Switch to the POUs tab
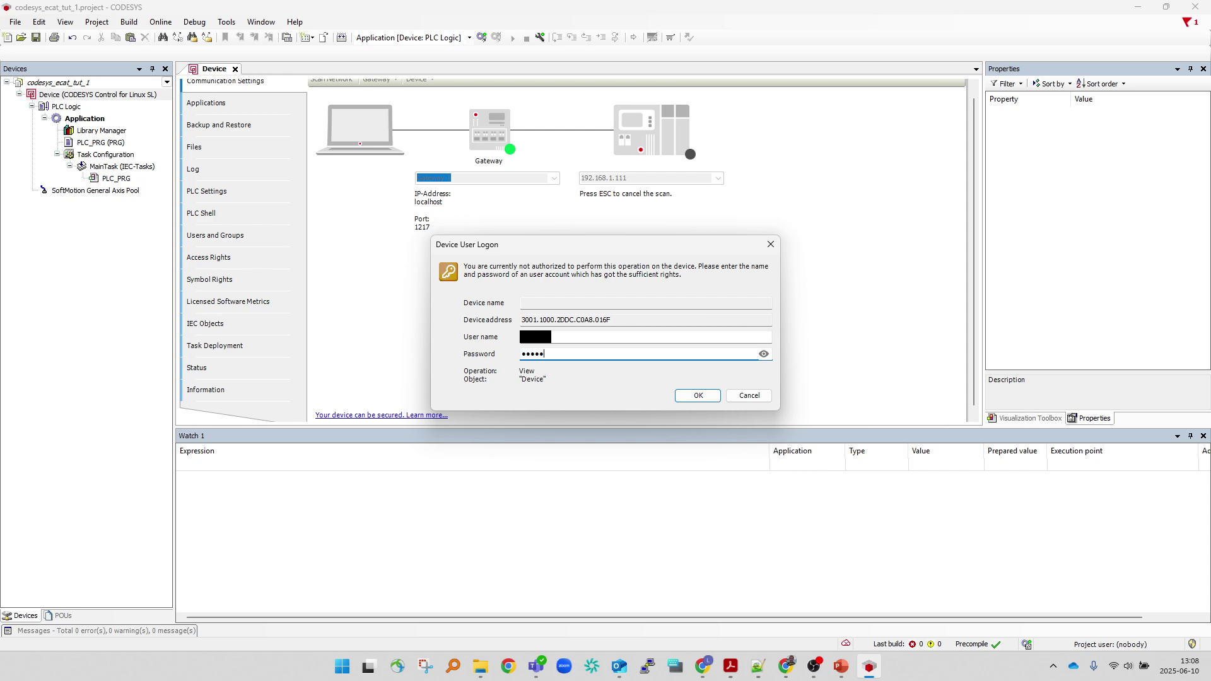This screenshot has width=1211, height=681. click(58, 615)
